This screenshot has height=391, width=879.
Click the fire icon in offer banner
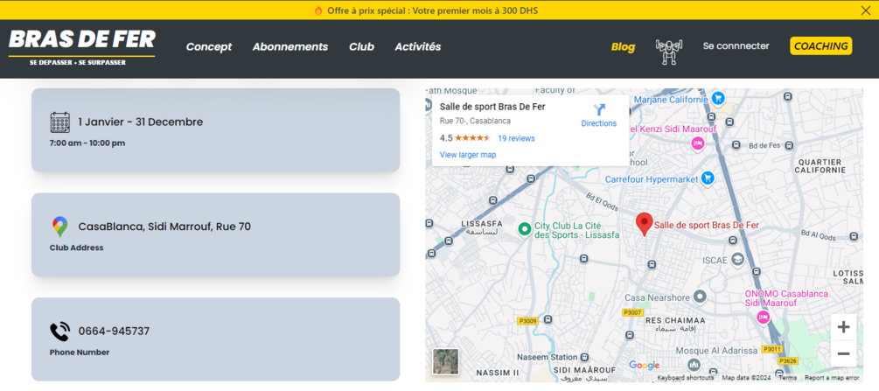click(x=318, y=10)
